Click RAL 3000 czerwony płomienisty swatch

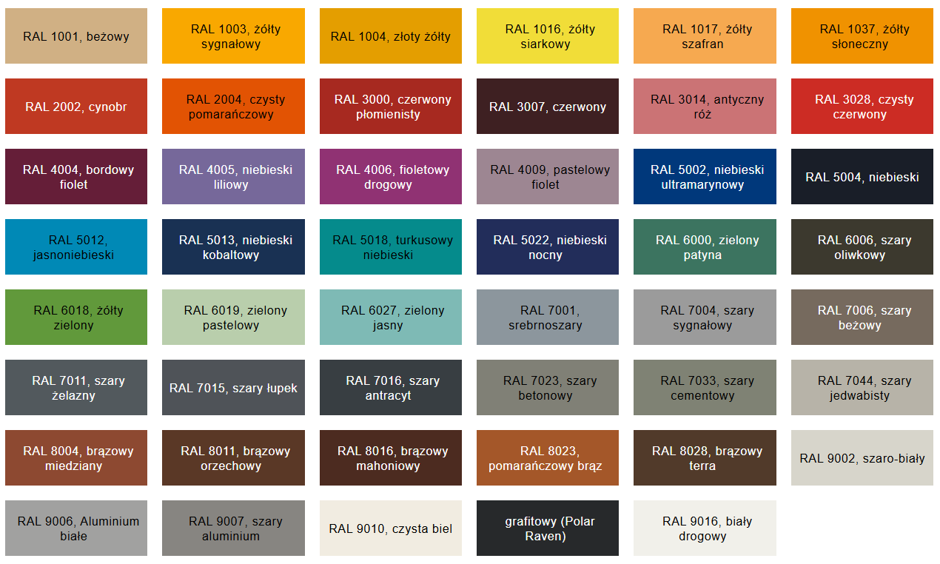391,107
